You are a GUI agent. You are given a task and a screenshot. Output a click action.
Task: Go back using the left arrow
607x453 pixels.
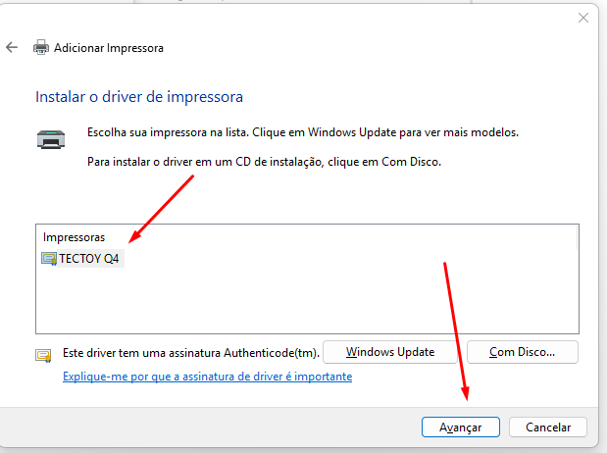point(12,47)
